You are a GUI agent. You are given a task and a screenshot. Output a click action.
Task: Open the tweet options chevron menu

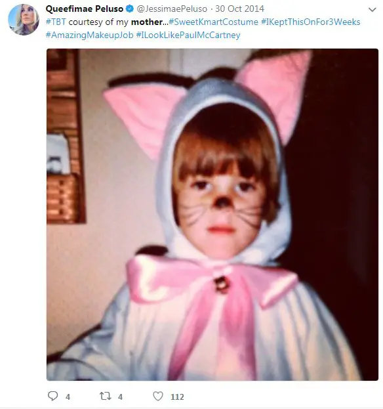(x=373, y=10)
